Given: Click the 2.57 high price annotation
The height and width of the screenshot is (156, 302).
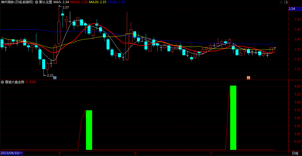Looking at the screenshot, I should (x=65, y=7).
